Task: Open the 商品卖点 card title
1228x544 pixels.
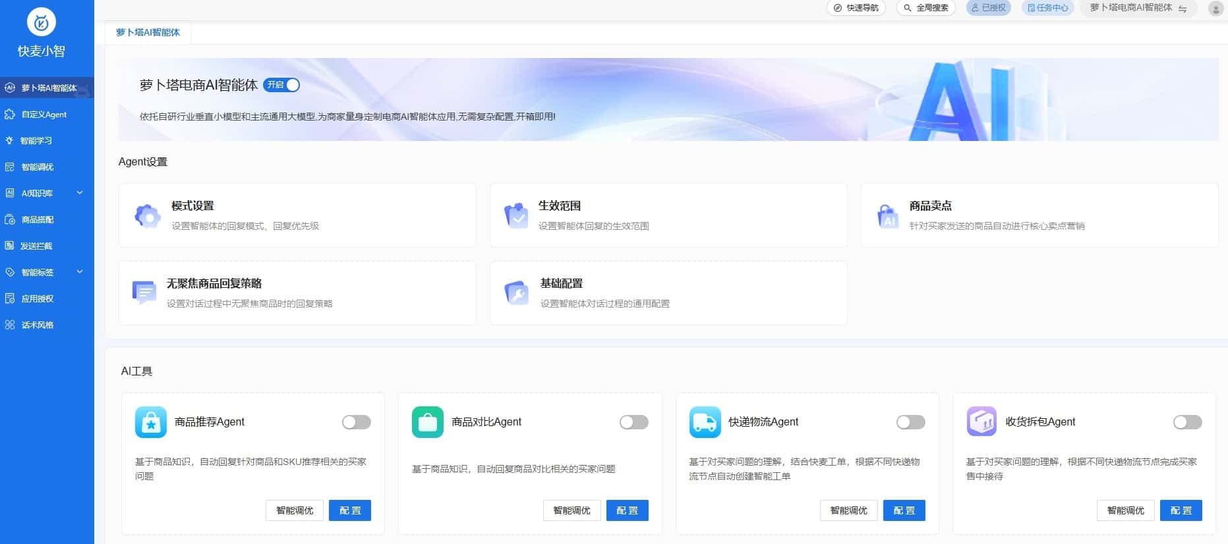Action: coord(931,206)
